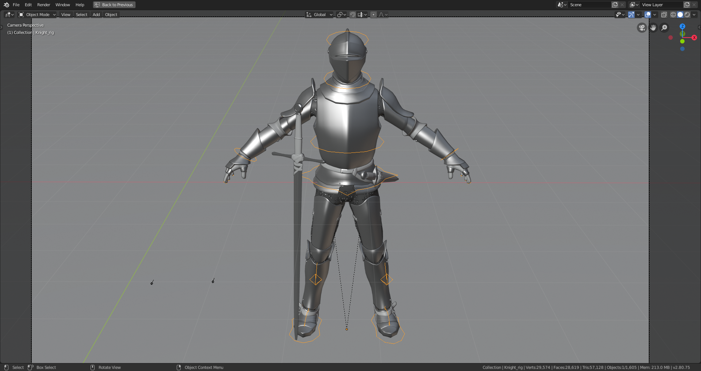
Task: Click the move hand icon in the viewport
Action: click(x=653, y=28)
